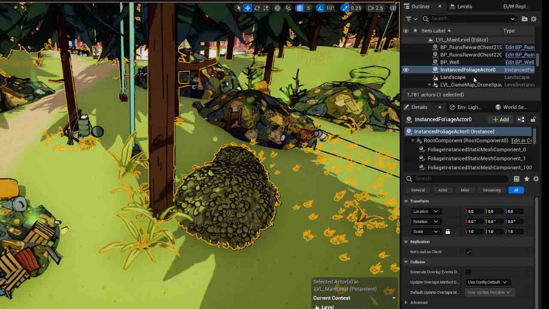Uncheck Net Load on Client
The image size is (549, 309).
point(468,252)
